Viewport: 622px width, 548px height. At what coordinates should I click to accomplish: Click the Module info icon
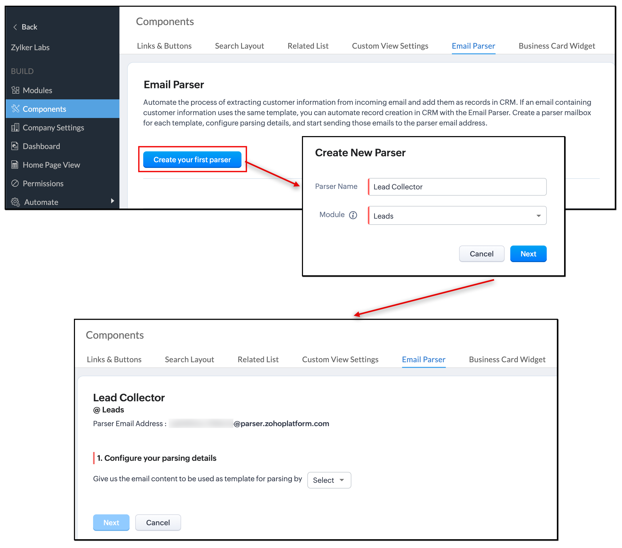tap(353, 215)
